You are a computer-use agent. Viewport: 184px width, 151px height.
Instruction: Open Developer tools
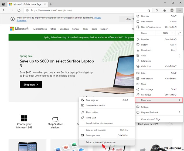107,135
